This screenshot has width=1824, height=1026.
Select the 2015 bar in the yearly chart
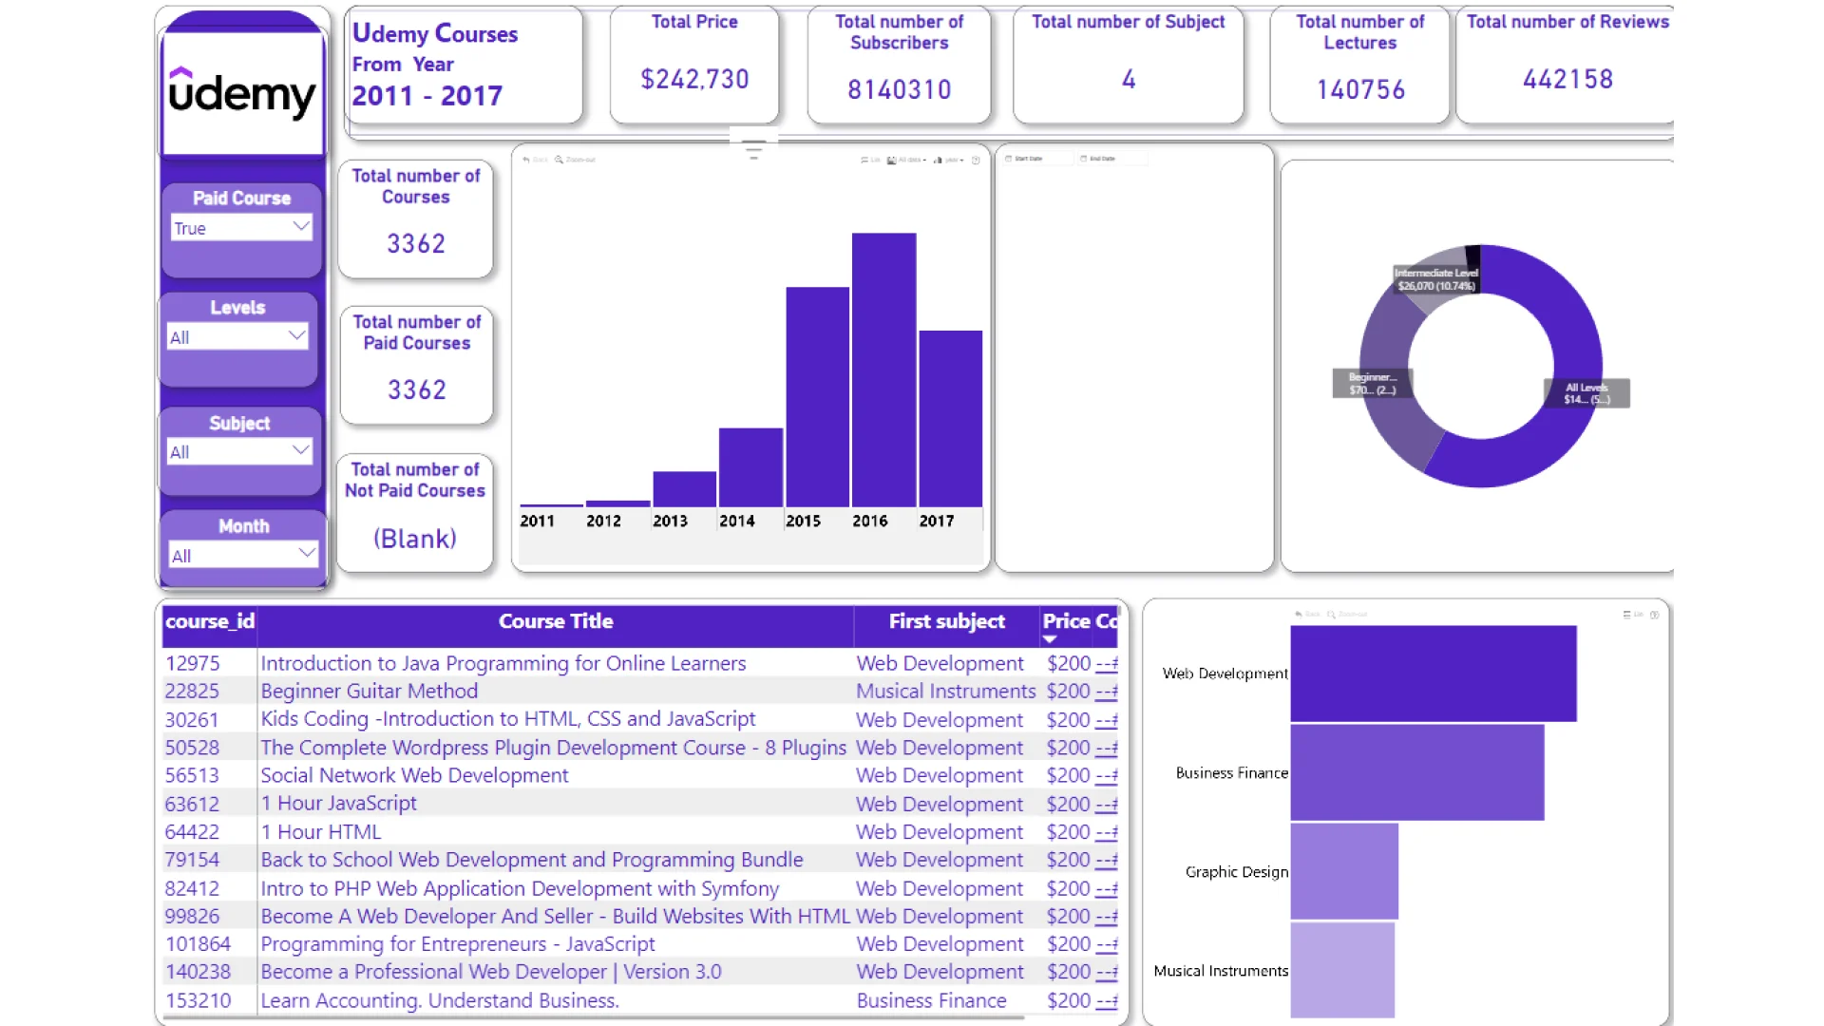coord(817,396)
